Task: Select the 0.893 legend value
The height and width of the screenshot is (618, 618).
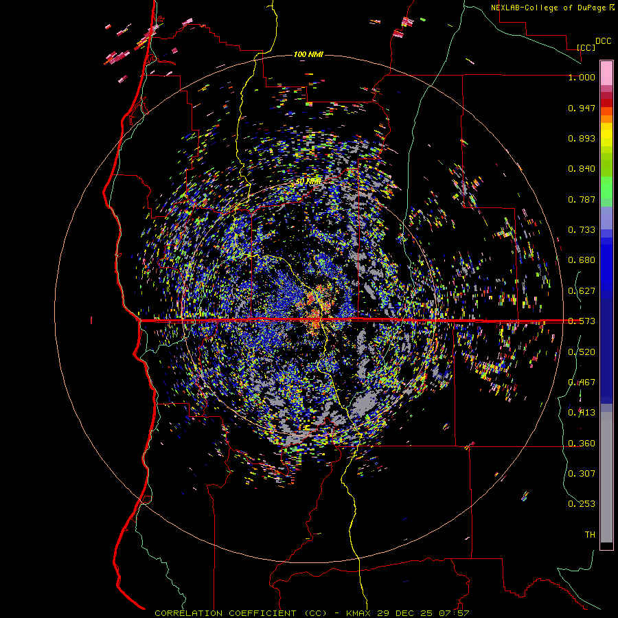Action: click(x=582, y=138)
